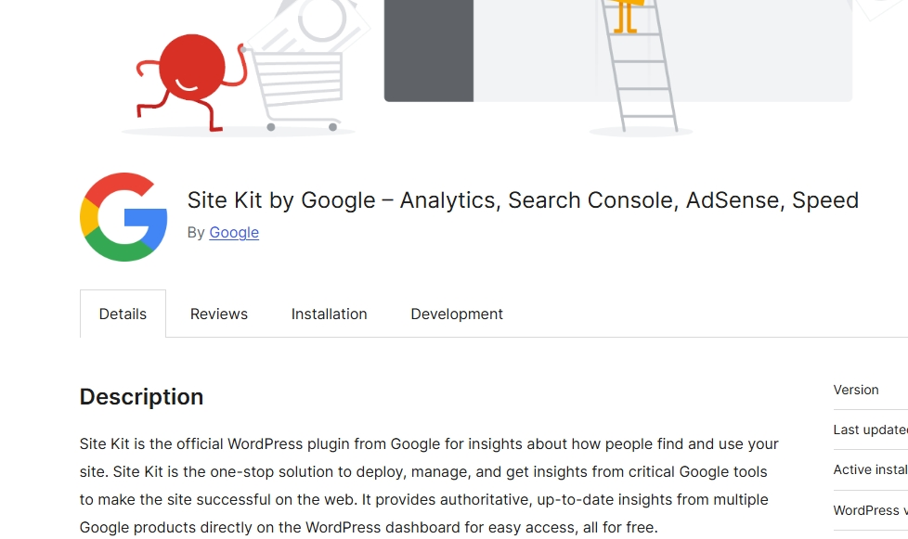Select the Last updated sidebar row
908x539 pixels.
(x=870, y=430)
